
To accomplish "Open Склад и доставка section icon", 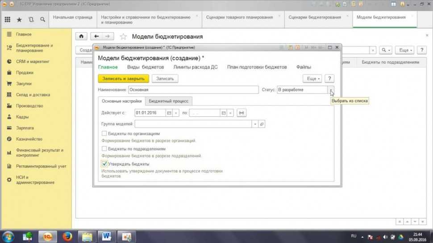I will pyautogui.click(x=9, y=95).
